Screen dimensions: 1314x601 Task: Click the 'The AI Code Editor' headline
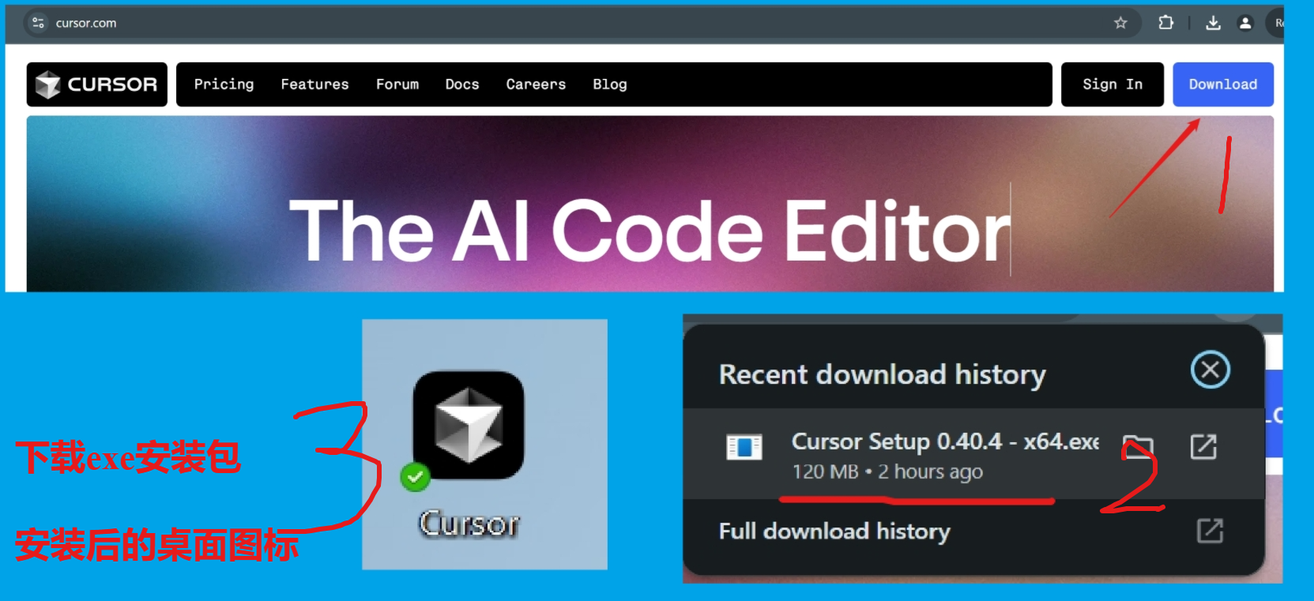coord(649,231)
